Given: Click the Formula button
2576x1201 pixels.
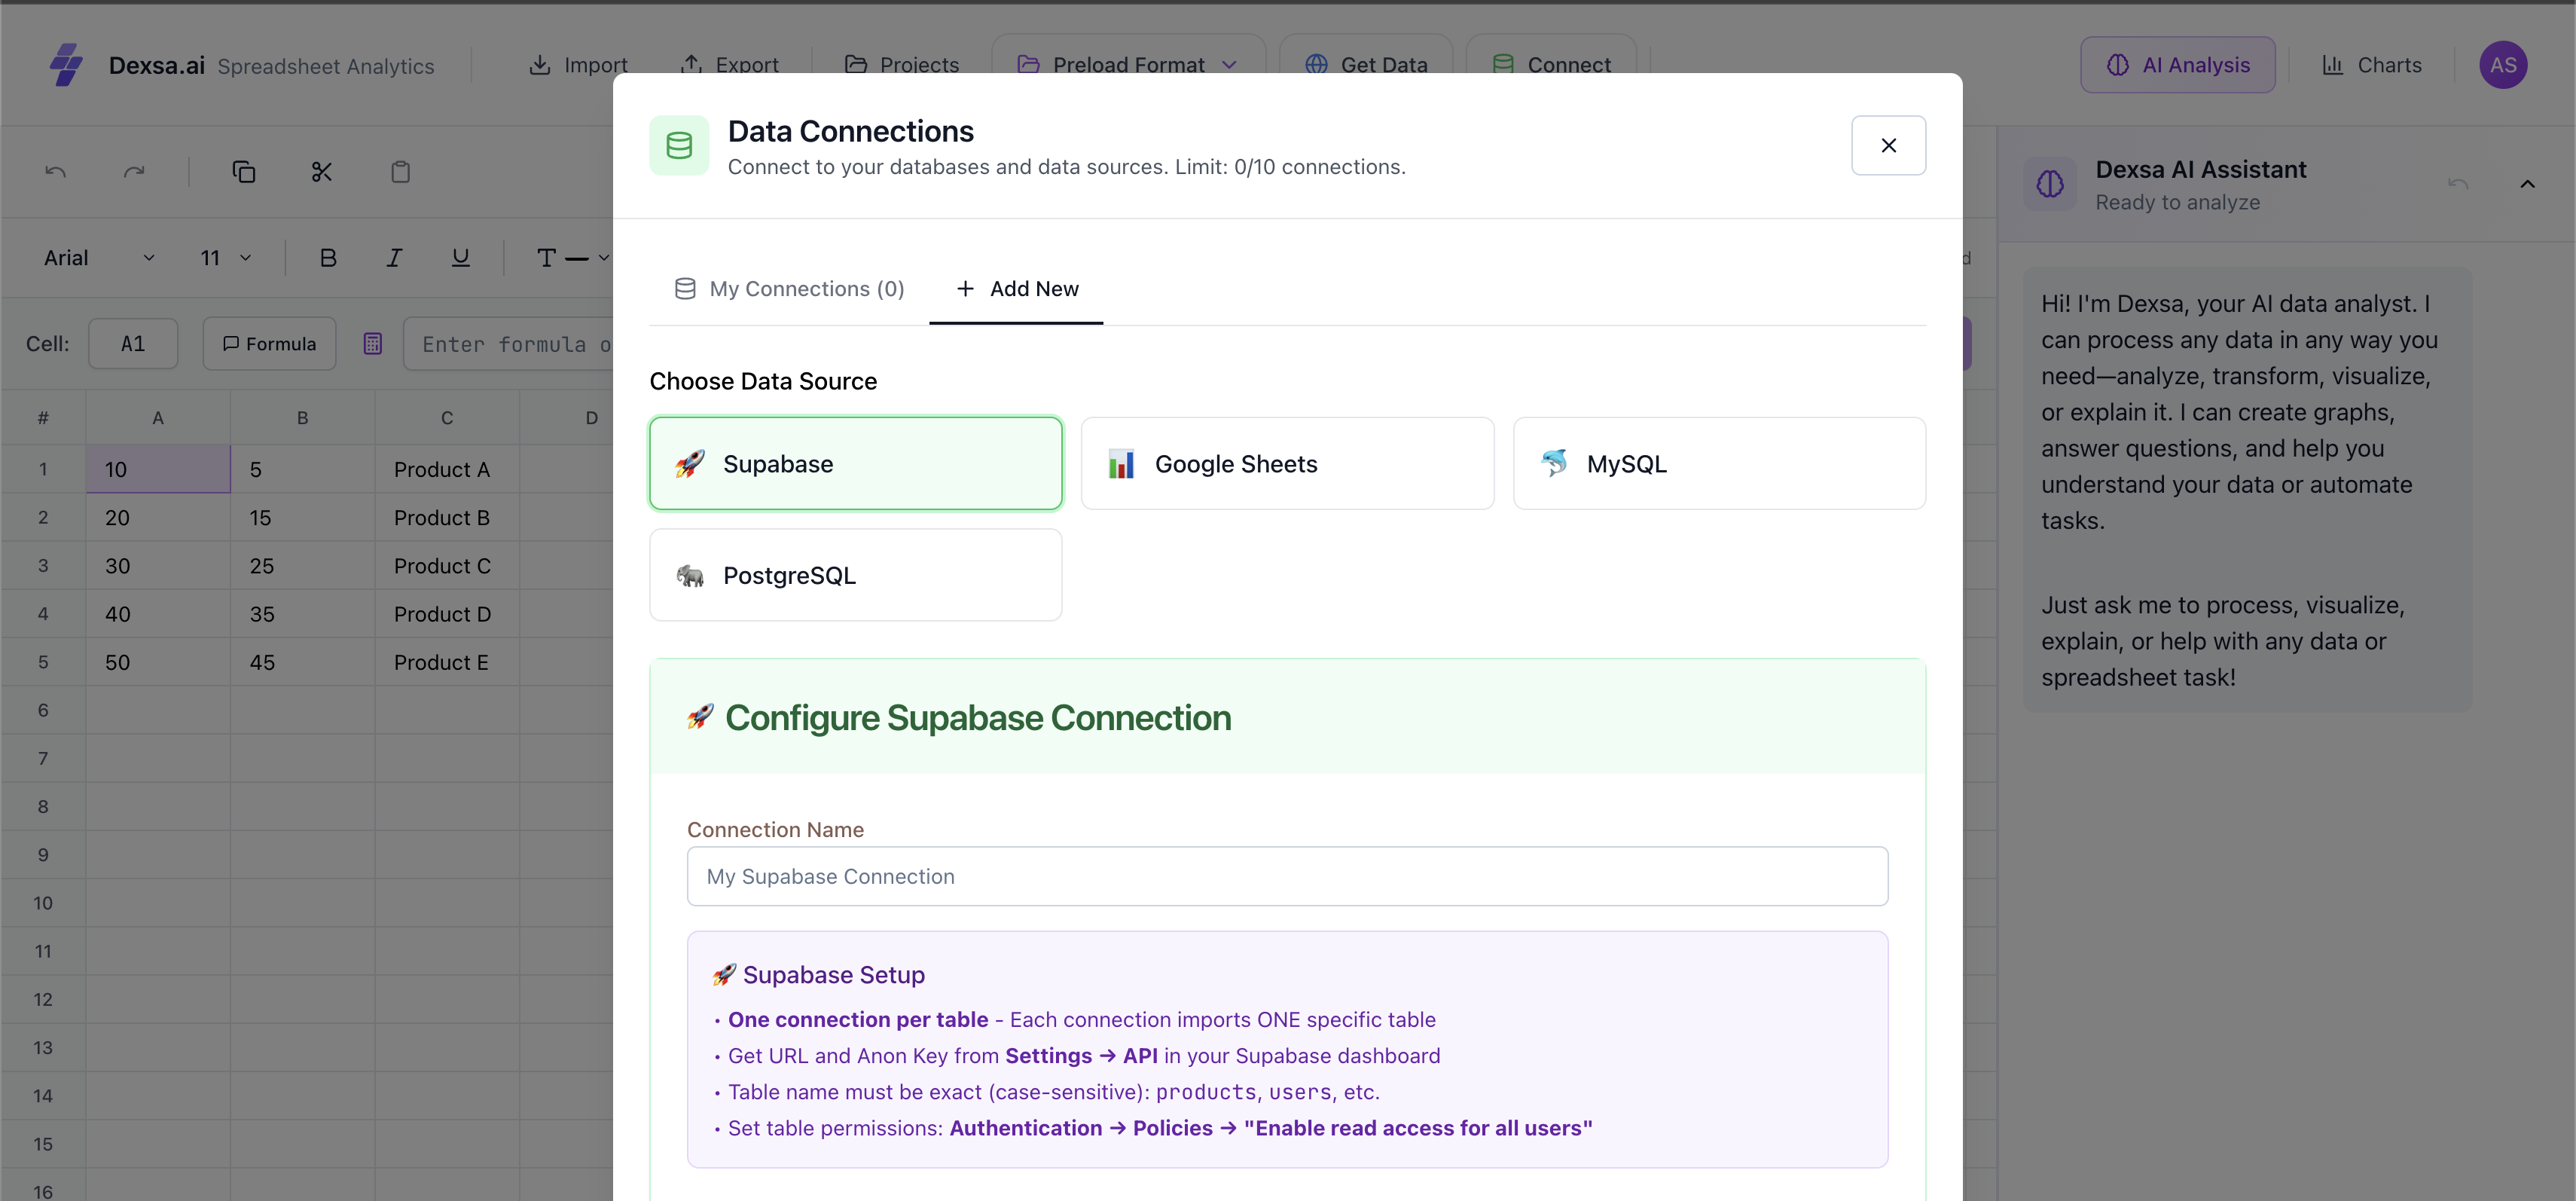Looking at the screenshot, I should (269, 344).
